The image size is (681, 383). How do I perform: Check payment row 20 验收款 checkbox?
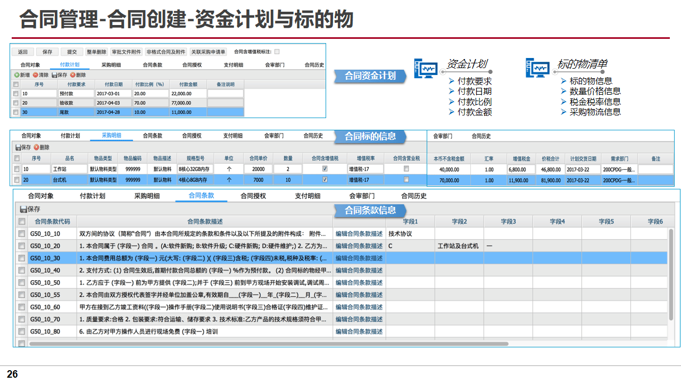coord(16,103)
